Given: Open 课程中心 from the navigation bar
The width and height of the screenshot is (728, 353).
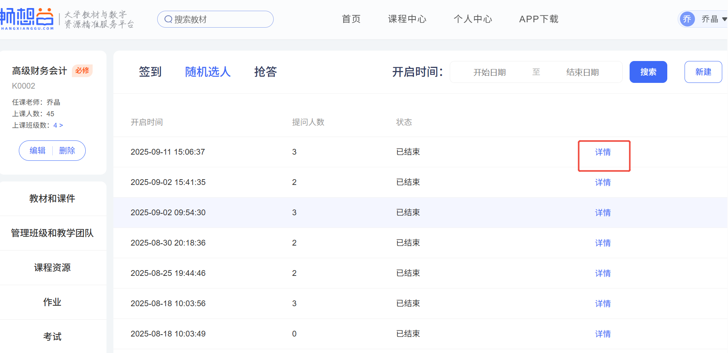Looking at the screenshot, I should pyautogui.click(x=407, y=19).
